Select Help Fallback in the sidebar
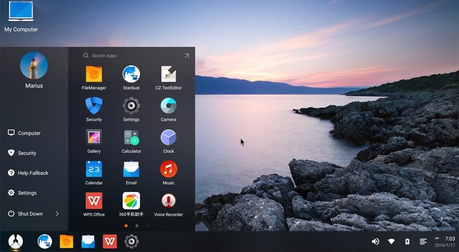This screenshot has width=459, height=252. click(33, 173)
